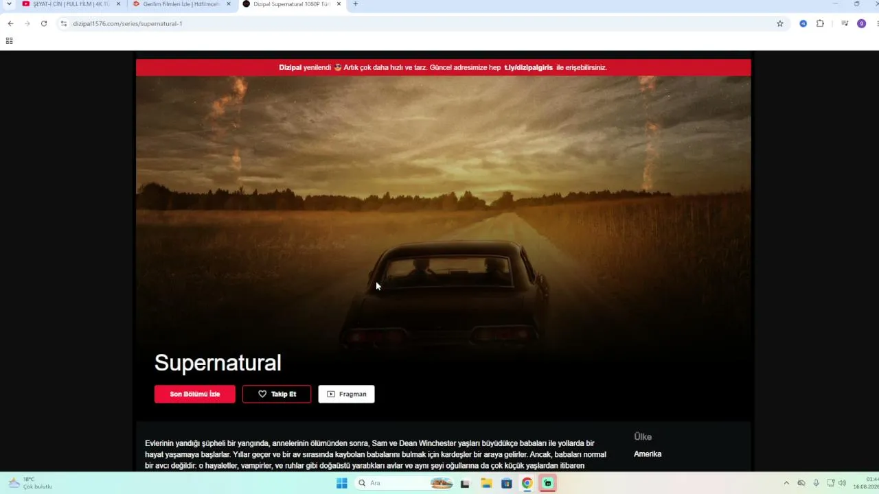The image size is (879, 494).
Task: Open the Windows Start menu
Action: click(x=341, y=483)
